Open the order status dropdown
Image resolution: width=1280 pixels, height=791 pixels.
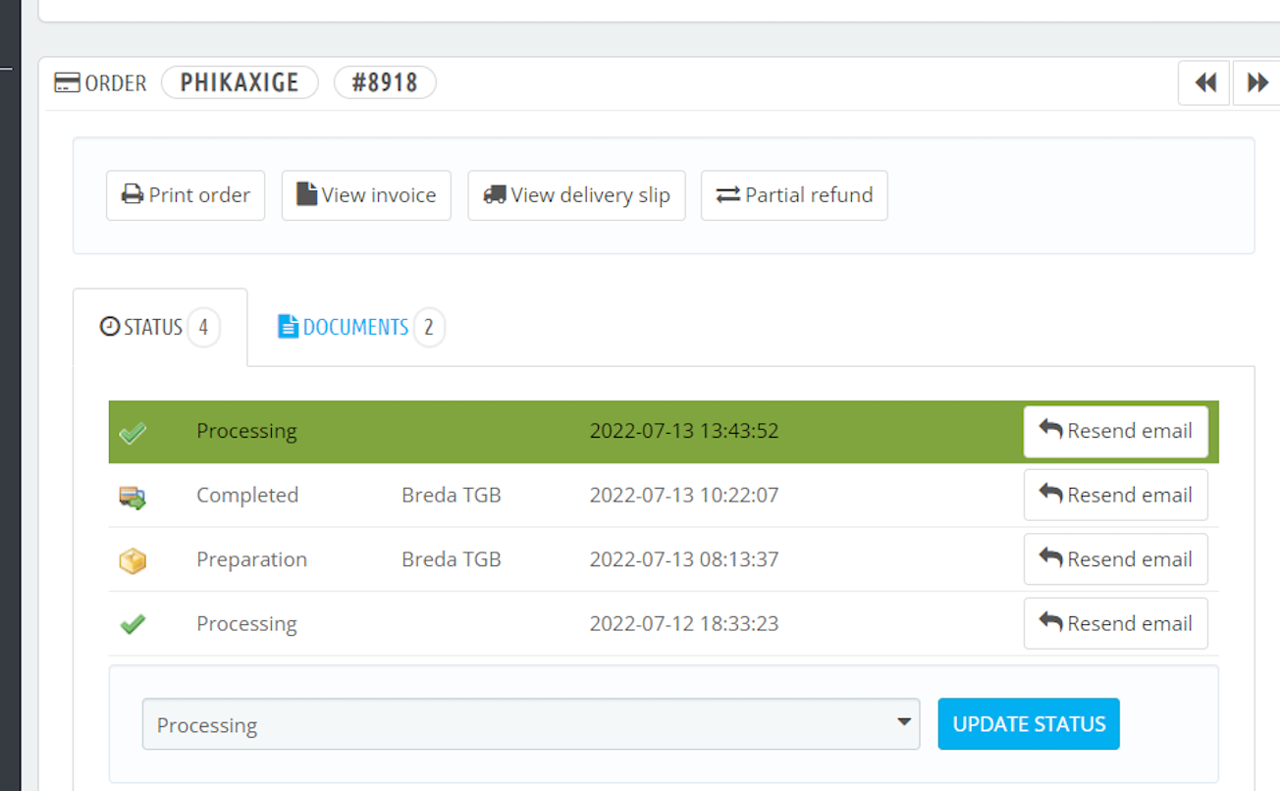tap(531, 724)
